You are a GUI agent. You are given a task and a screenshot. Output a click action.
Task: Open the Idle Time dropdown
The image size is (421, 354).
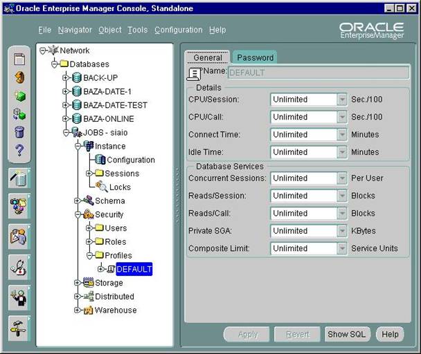pyautogui.click(x=341, y=152)
